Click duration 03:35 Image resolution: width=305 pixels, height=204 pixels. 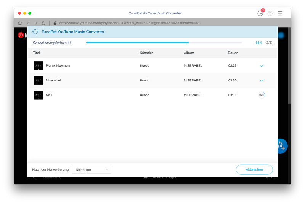coord(232,80)
